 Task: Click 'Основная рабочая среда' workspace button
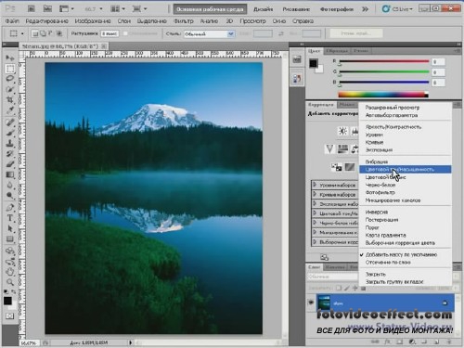210,9
